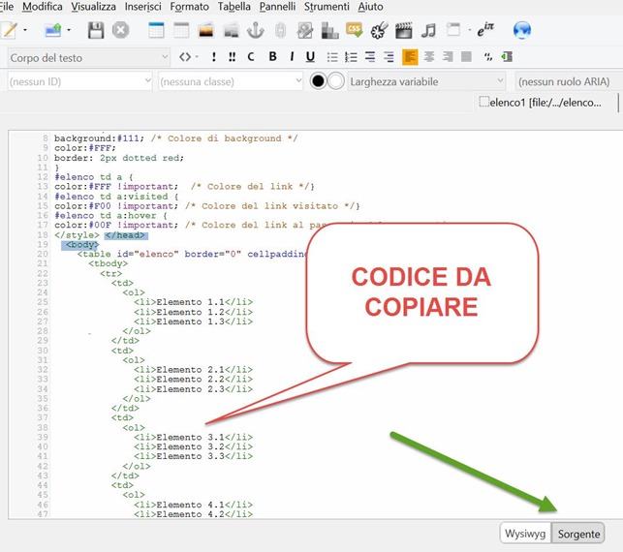Click the gray stop loading icon
This screenshot has width=623, height=552.
click(x=120, y=30)
